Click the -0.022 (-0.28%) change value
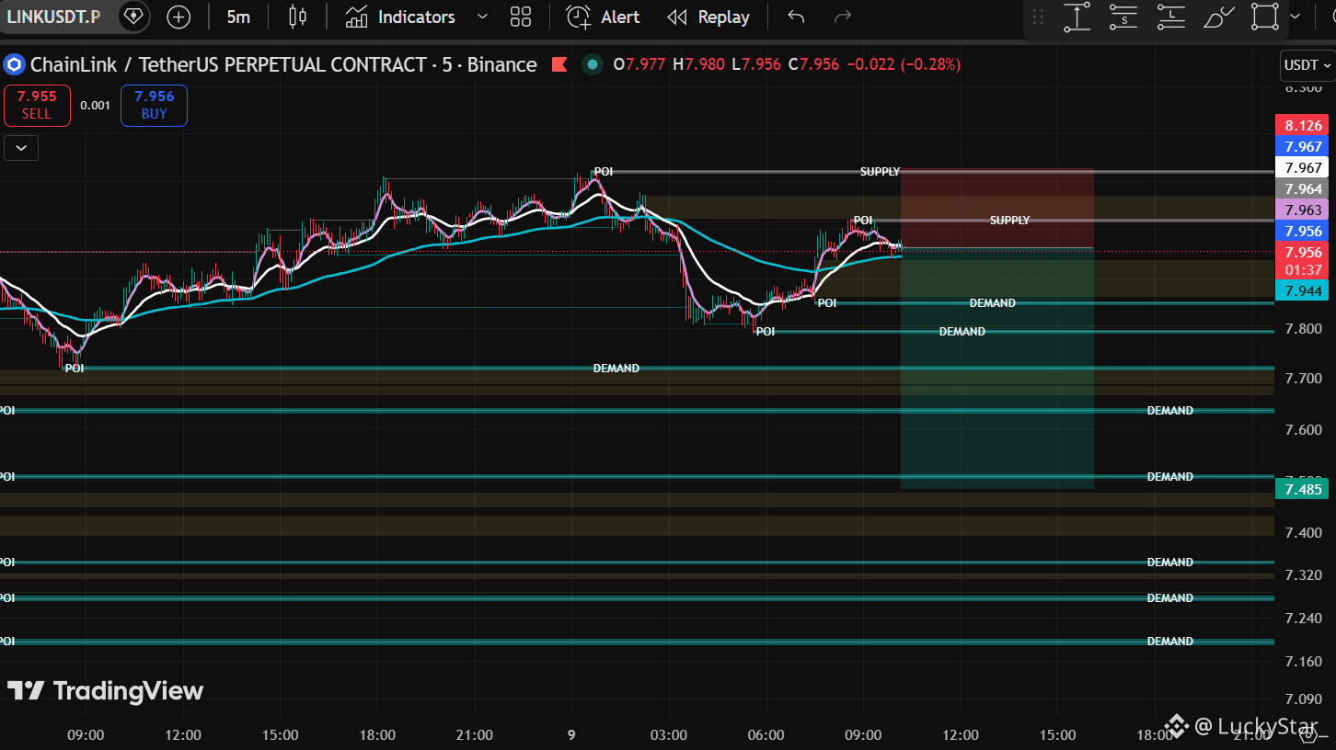This screenshot has width=1336, height=750. [x=904, y=64]
